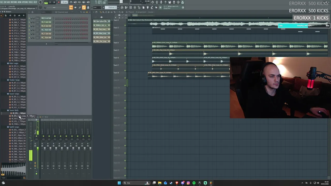Click the Track 8 label in playlist
The width and height of the screenshot is (331, 186).
pyautogui.click(x=116, y=73)
